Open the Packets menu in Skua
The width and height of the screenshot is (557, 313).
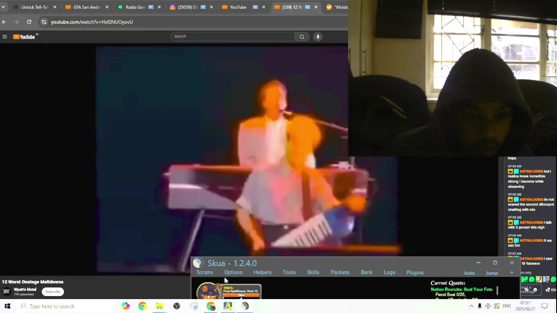click(340, 273)
